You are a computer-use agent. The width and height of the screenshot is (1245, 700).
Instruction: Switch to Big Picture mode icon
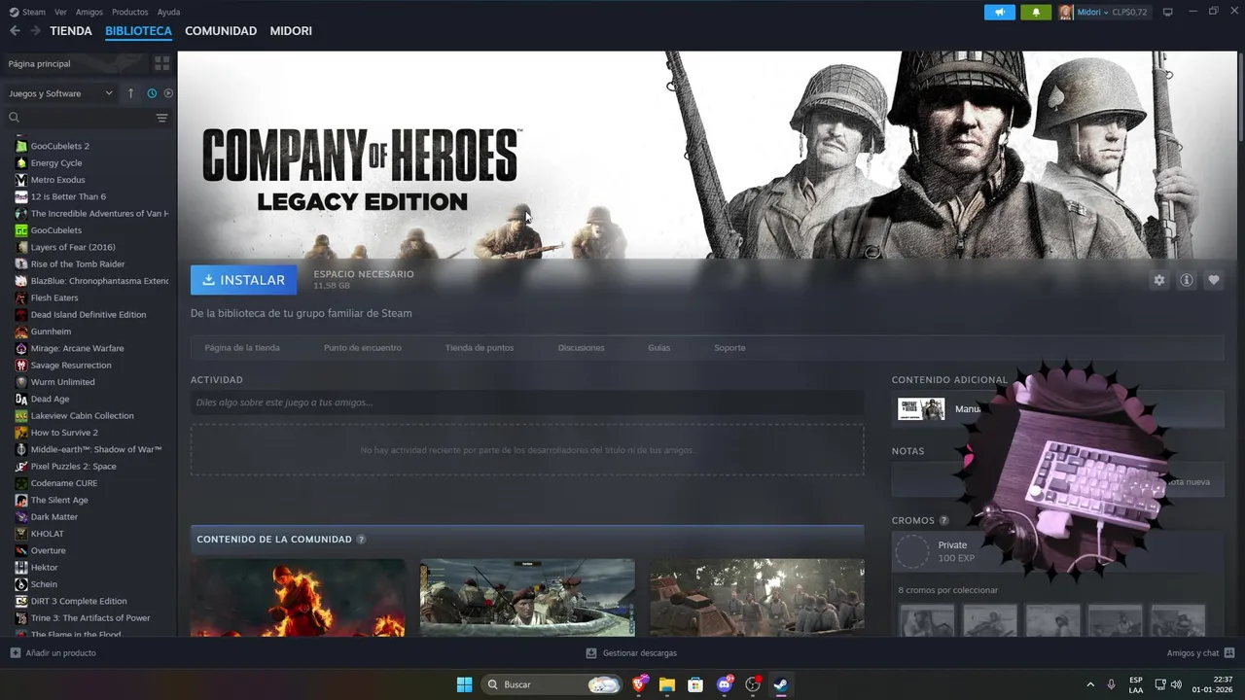[1168, 12]
